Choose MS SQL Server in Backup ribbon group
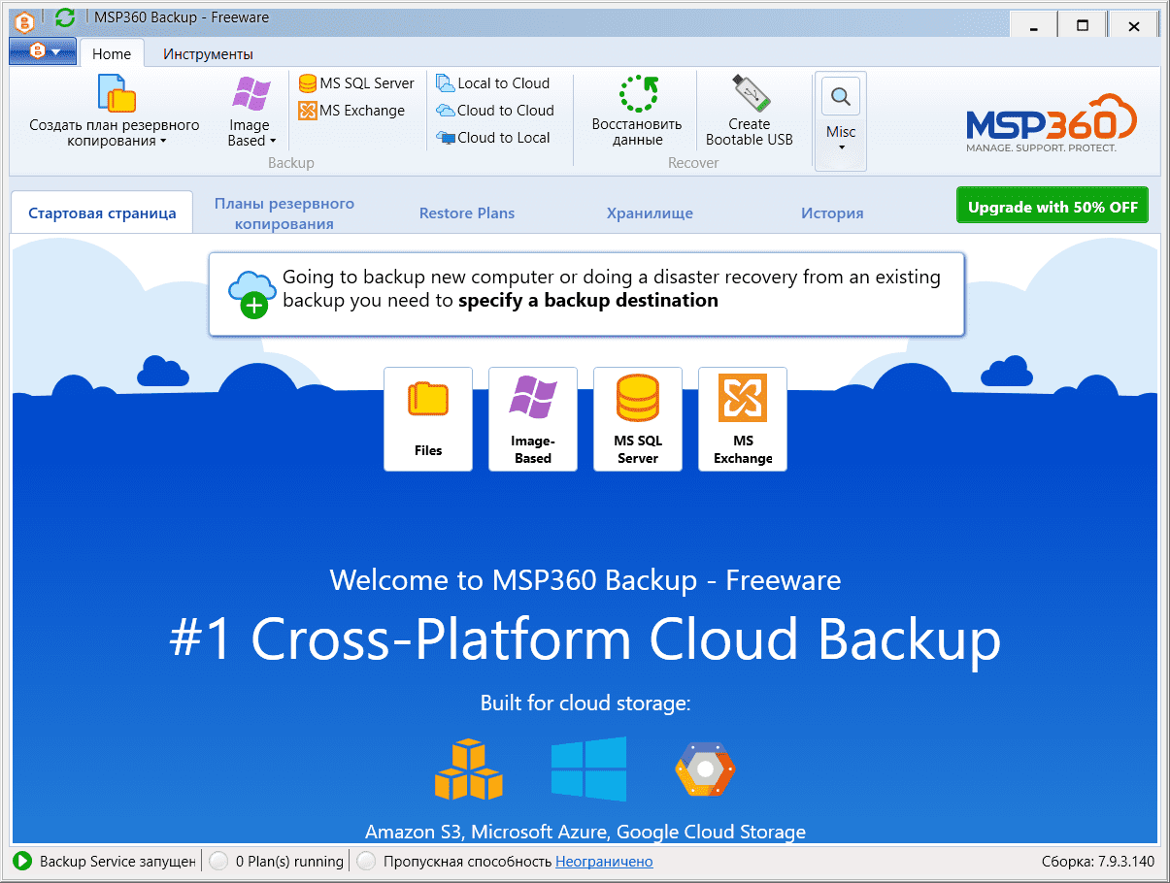 point(356,83)
